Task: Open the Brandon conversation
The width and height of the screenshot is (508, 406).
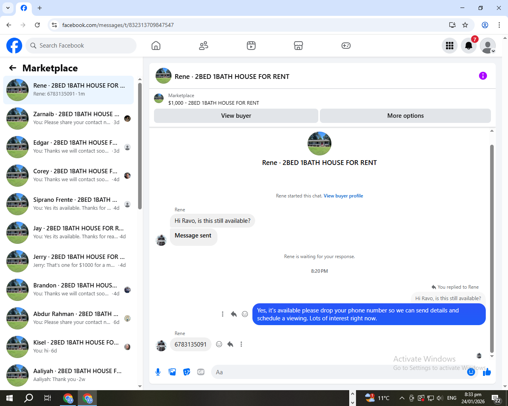Action: [x=68, y=290]
